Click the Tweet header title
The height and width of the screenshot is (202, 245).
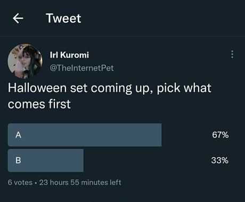click(x=63, y=18)
